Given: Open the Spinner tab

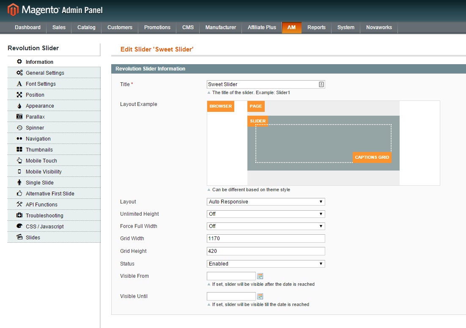Looking at the screenshot, I should (54, 127).
